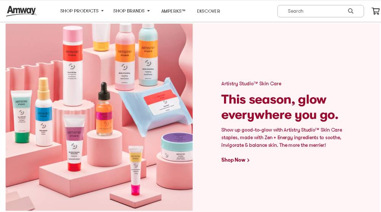The width and height of the screenshot is (381, 212).
Task: Click the tall red-label Artistry bottle
Action: 73,66
